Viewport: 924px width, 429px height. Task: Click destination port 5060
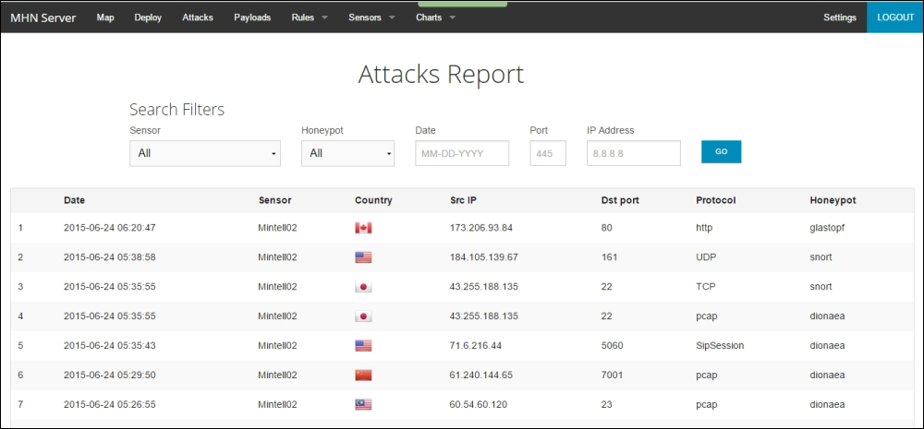pos(612,345)
